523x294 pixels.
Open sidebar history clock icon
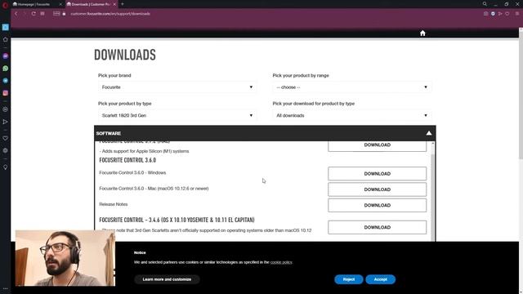point(6,150)
